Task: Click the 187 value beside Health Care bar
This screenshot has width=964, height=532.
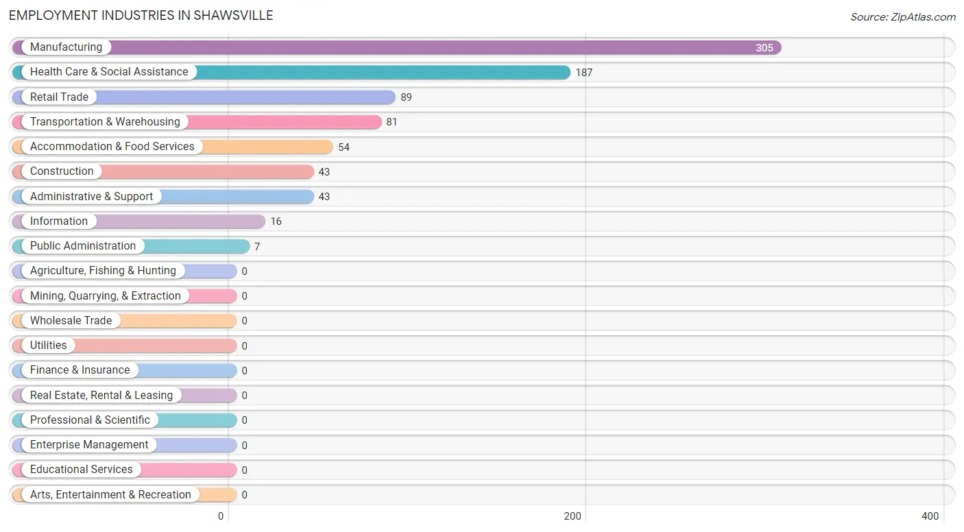Action: [583, 73]
